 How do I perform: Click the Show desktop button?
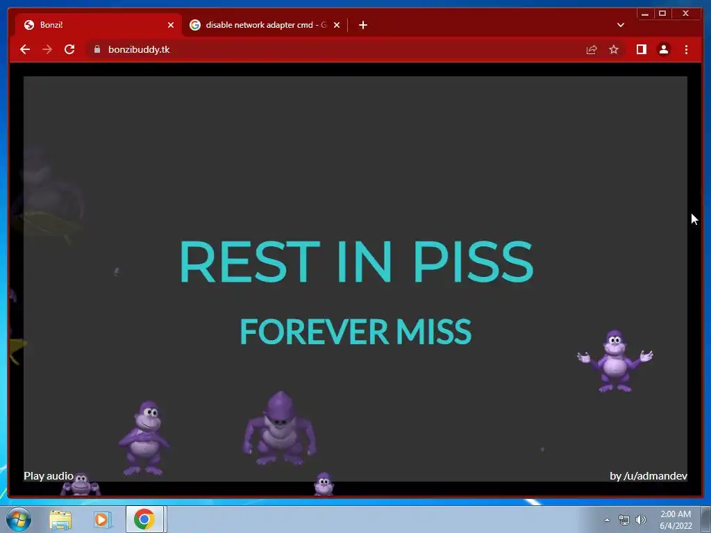tap(705, 519)
